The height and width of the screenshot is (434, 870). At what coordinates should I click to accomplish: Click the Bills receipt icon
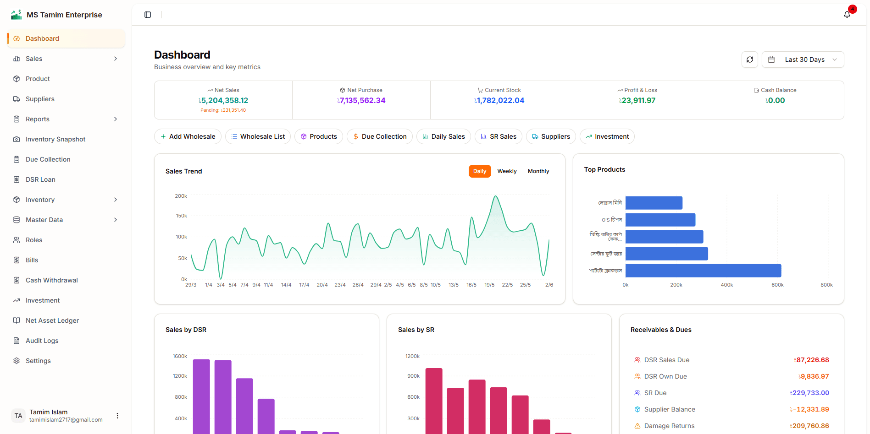pos(17,260)
